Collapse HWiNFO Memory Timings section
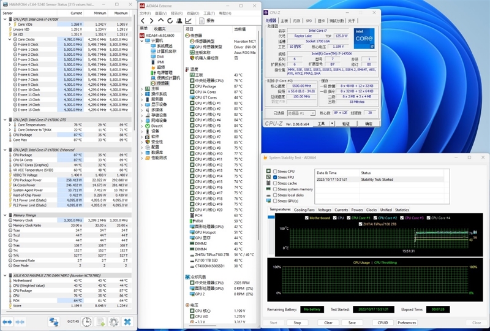Image resolution: width=490 pixels, height=331 pixels. [x=5, y=215]
